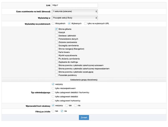Check 'Zapisanie do mailingu' option
This screenshot has height=127, width=168.
[x=57, y=62]
